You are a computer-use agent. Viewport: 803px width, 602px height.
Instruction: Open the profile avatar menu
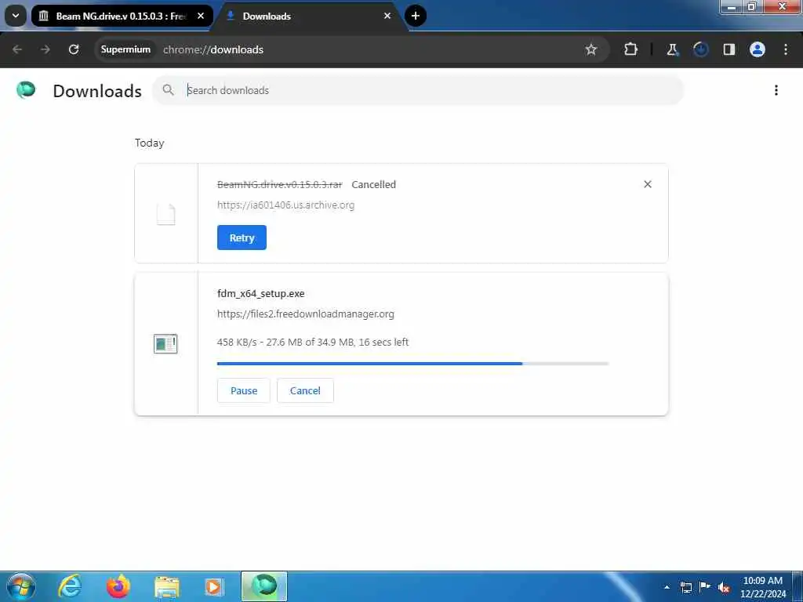(x=758, y=49)
